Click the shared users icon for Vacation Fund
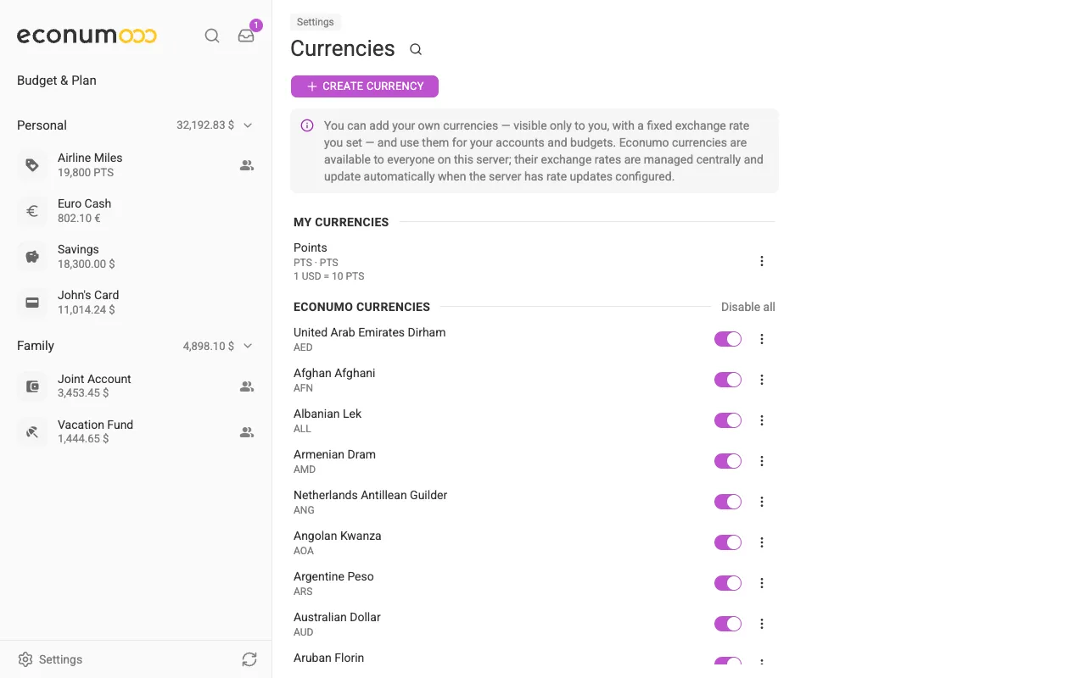 pos(247,432)
